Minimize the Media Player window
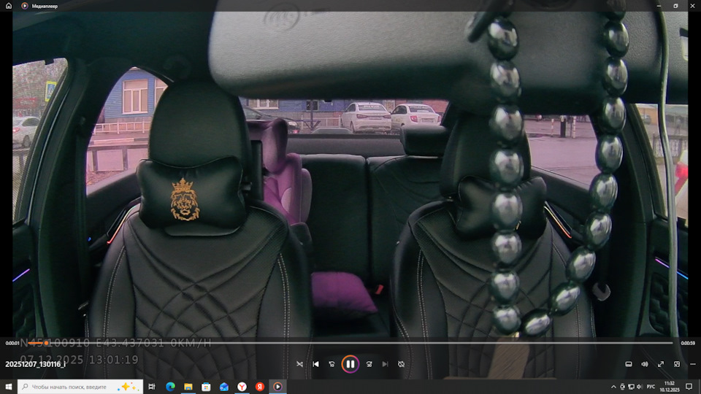 [659, 6]
